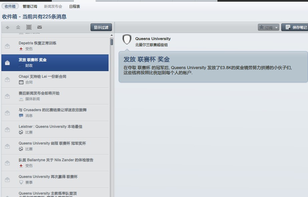The width and height of the screenshot is (308, 197).
Task: Click the 保存笔记 save note button
Action: pos(295,27)
